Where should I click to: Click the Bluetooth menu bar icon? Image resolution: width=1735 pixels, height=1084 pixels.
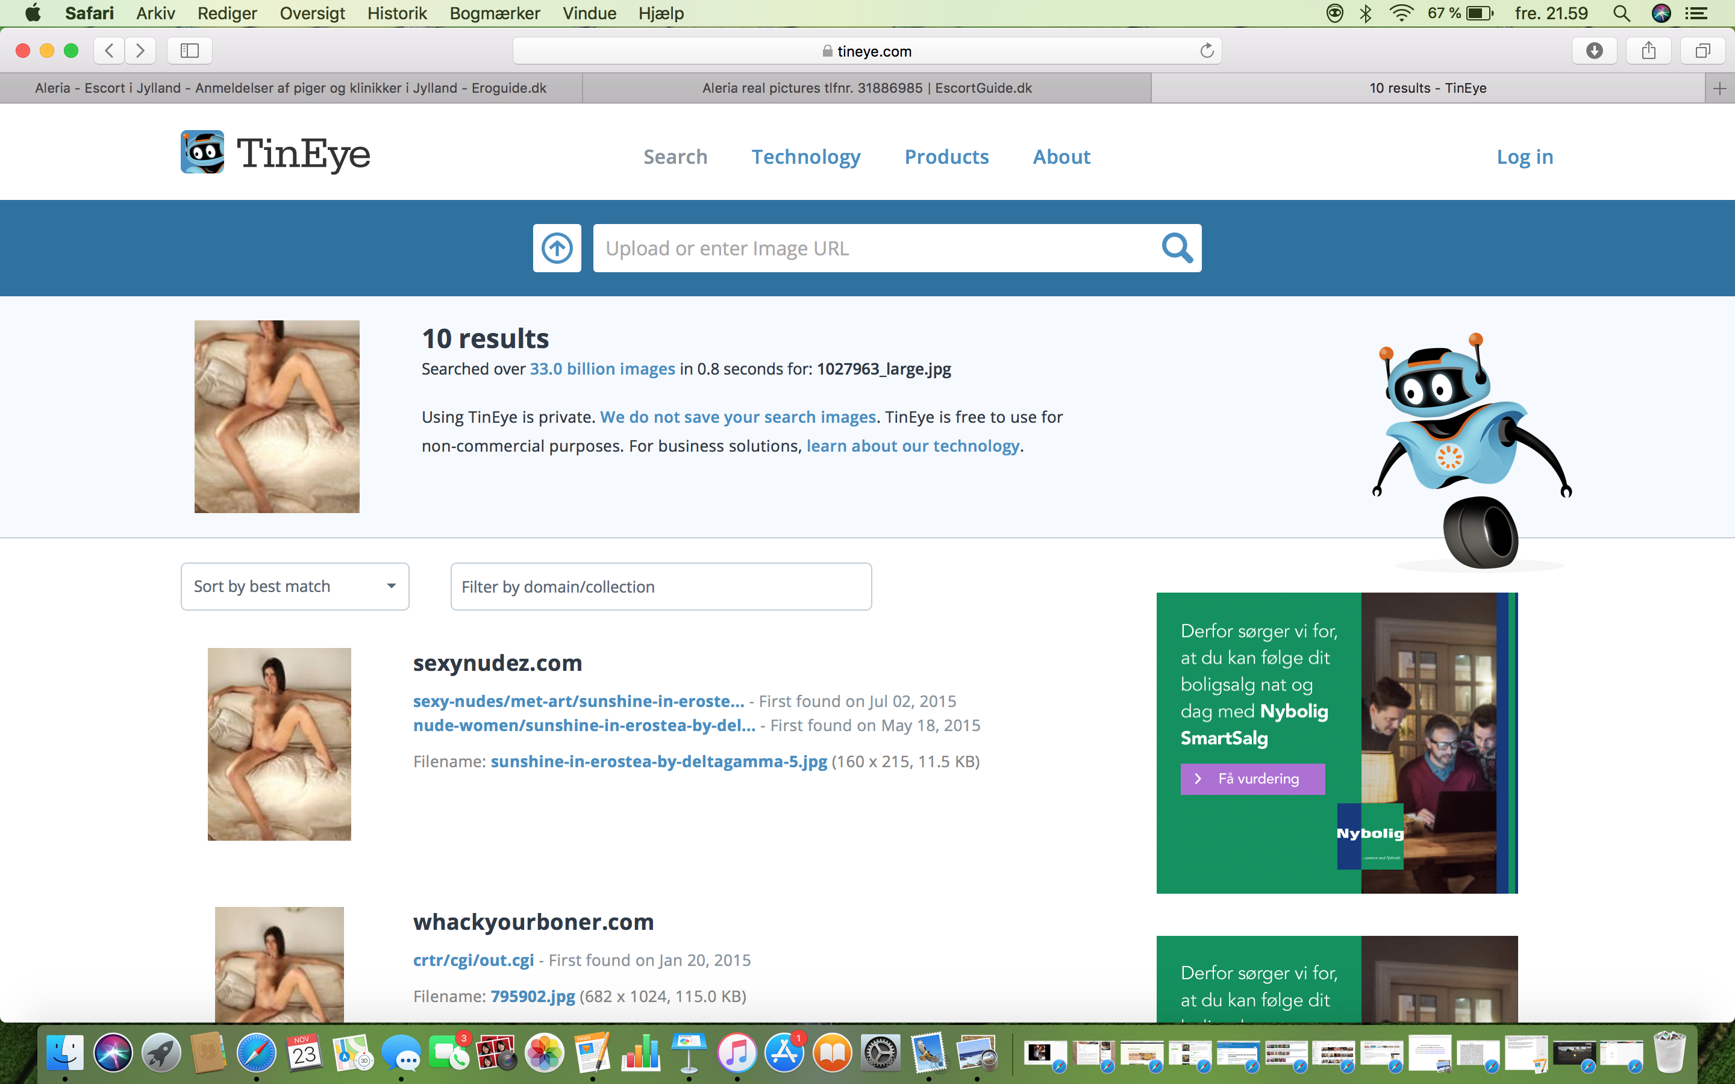1366,13
